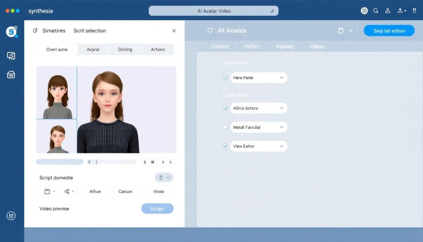Open help via the bottom sidebar icon
This screenshot has height=242, width=423.
tap(11, 216)
